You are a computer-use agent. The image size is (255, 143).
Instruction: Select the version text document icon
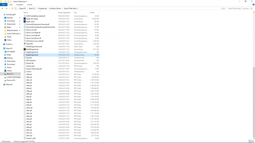click(25, 72)
